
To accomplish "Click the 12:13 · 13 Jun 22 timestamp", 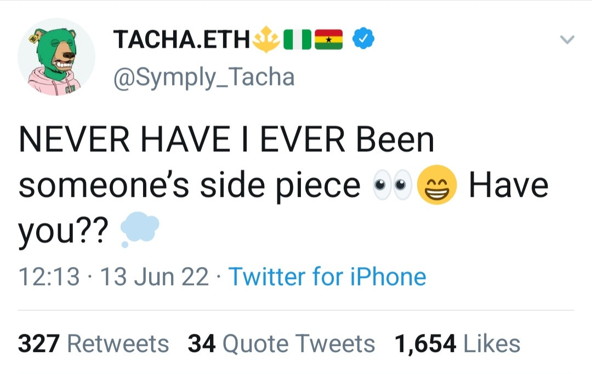I will [114, 277].
